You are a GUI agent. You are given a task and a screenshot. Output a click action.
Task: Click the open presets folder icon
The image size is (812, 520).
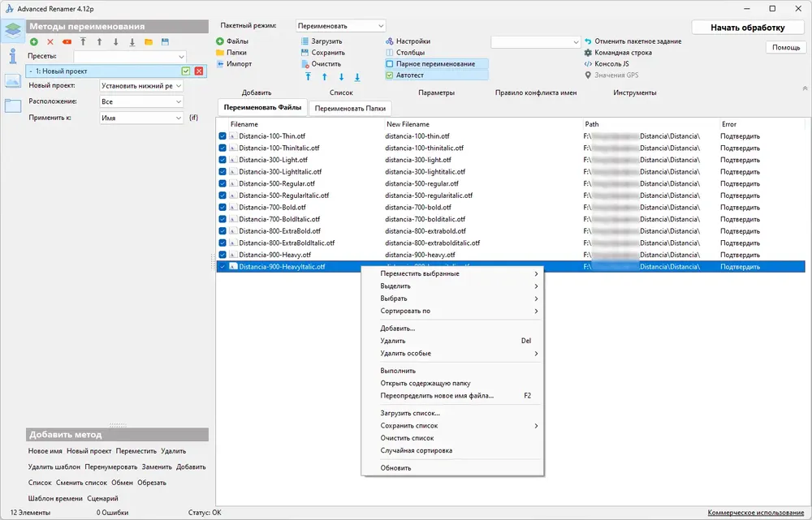[x=149, y=42]
